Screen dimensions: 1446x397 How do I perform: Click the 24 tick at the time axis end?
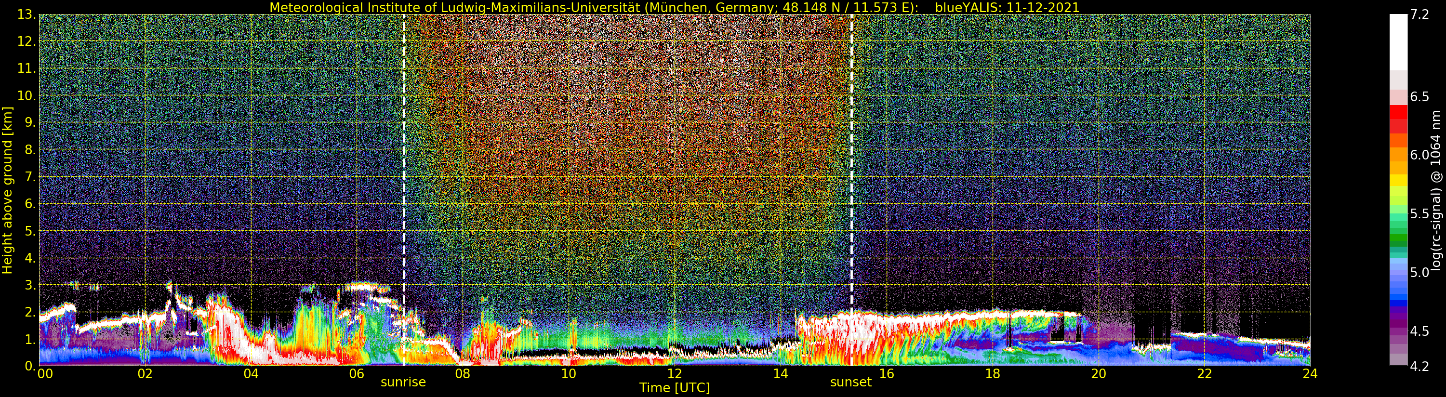point(1310,374)
